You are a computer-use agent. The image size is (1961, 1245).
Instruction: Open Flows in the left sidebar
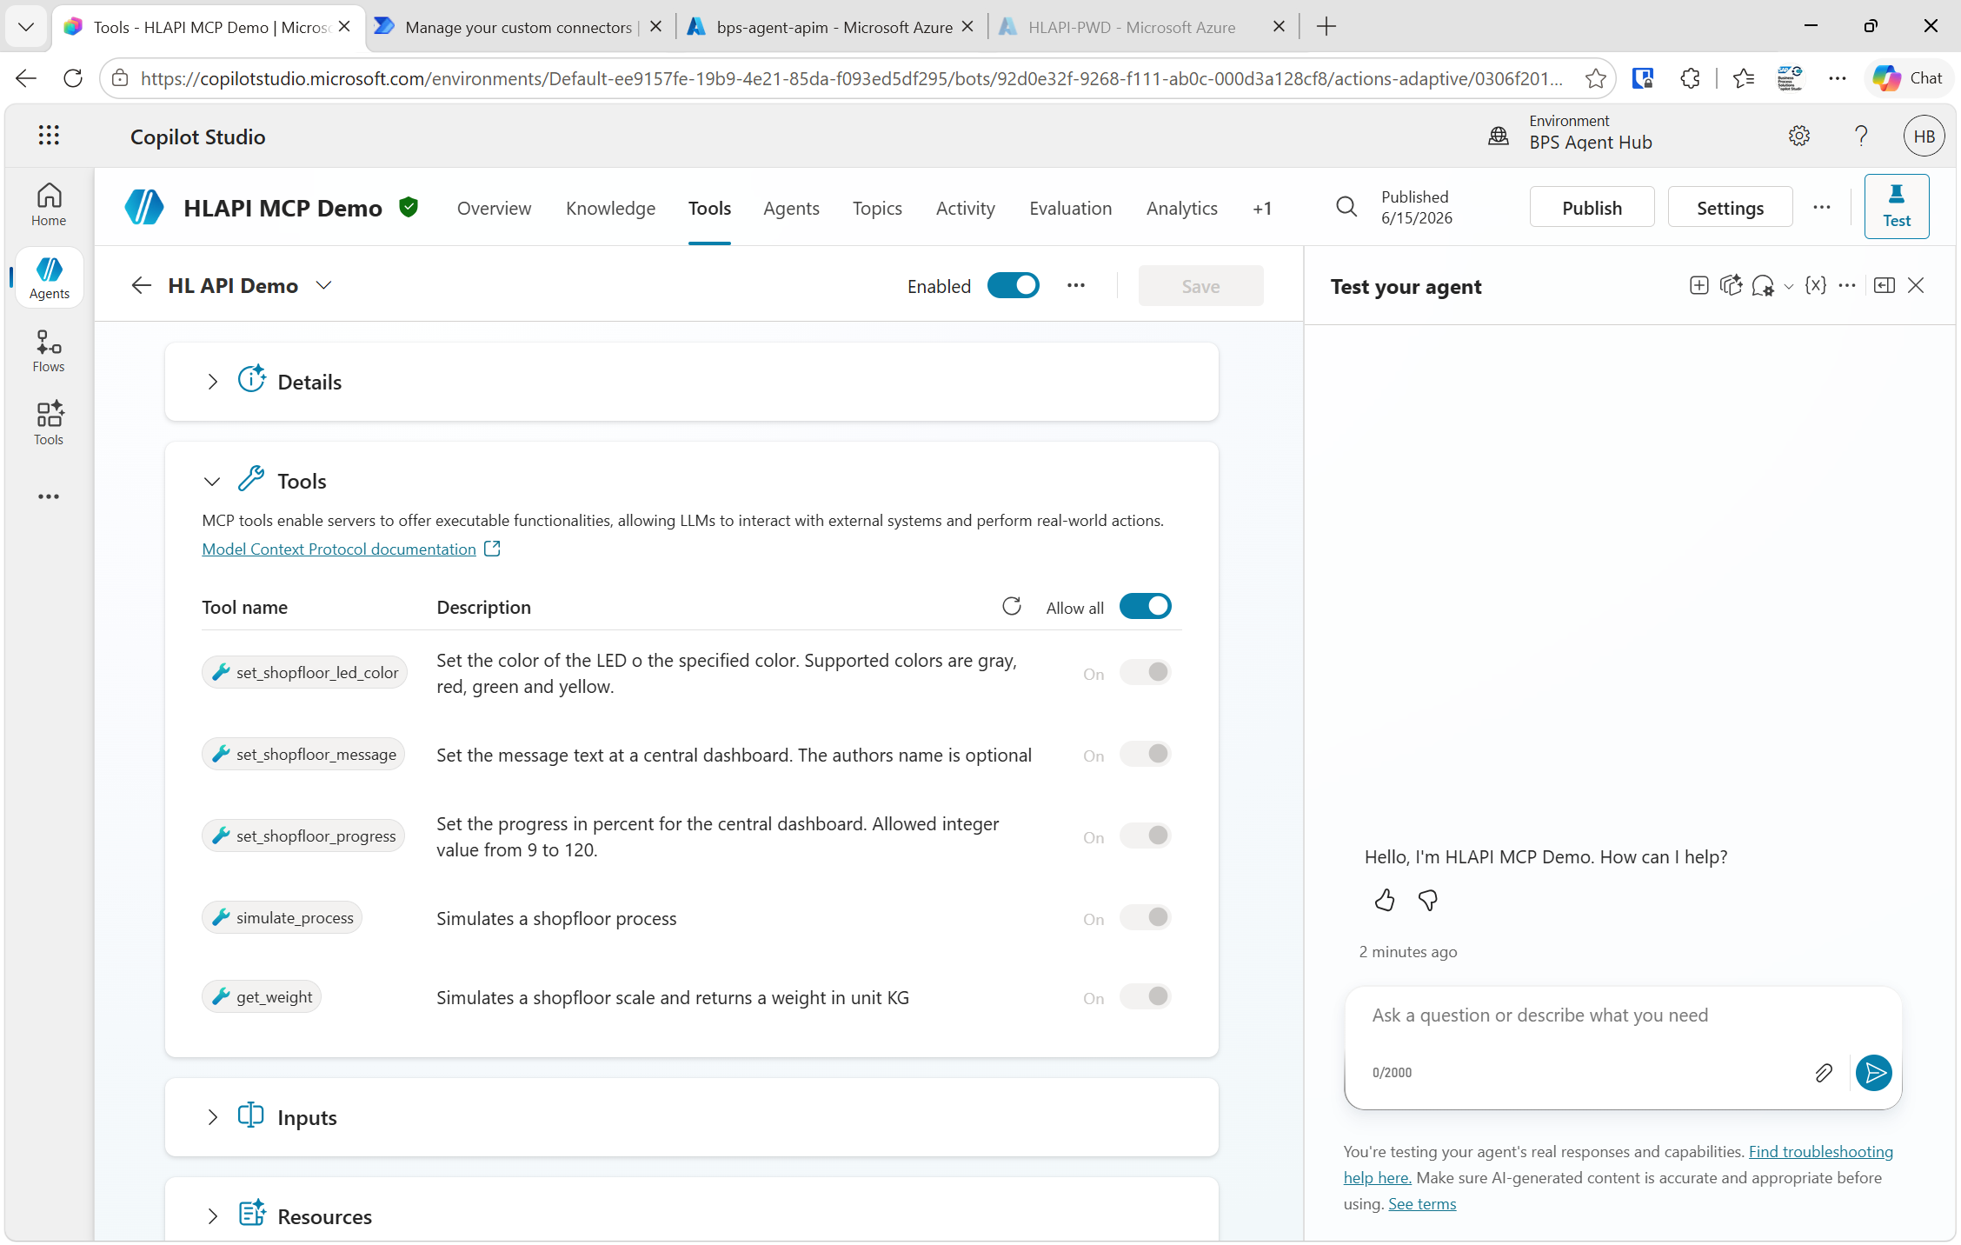(x=49, y=351)
